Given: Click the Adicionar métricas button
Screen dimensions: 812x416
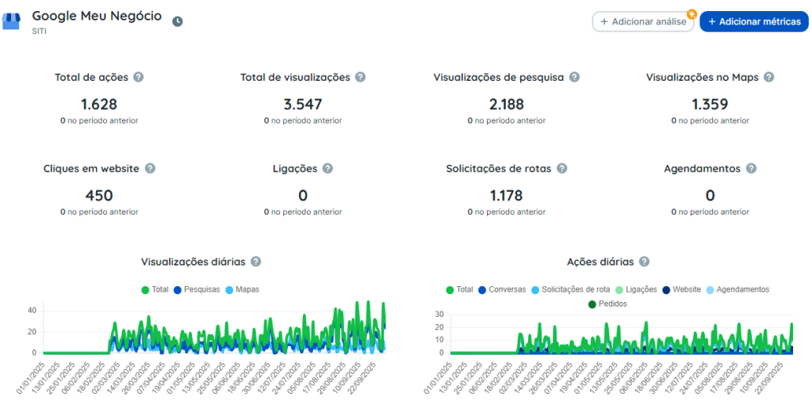Looking at the screenshot, I should click(x=754, y=21).
